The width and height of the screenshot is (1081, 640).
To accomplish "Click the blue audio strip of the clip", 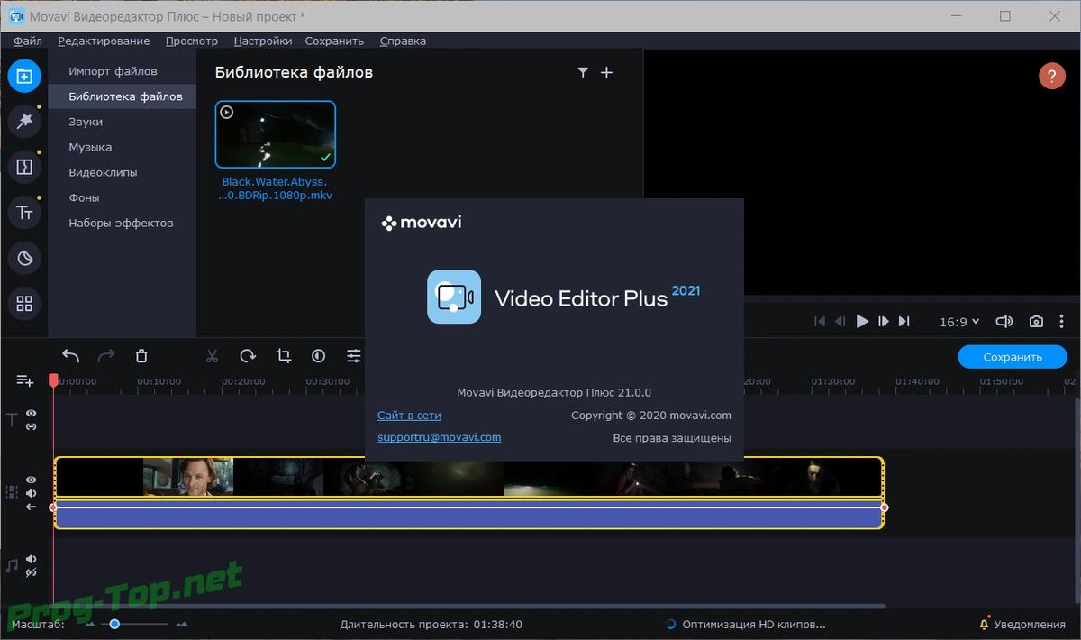I will click(x=468, y=517).
